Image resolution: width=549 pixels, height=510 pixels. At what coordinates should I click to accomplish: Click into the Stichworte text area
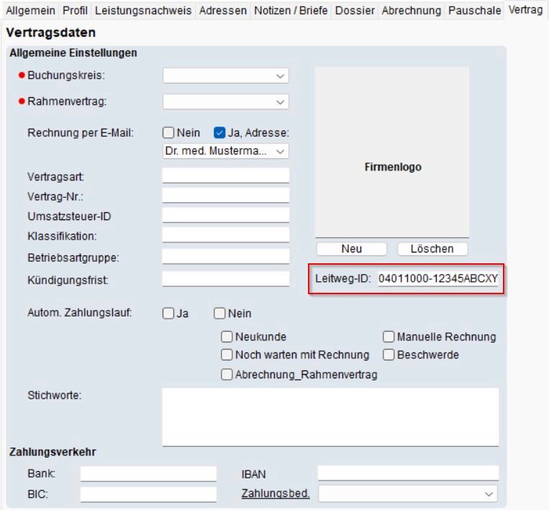click(330, 417)
